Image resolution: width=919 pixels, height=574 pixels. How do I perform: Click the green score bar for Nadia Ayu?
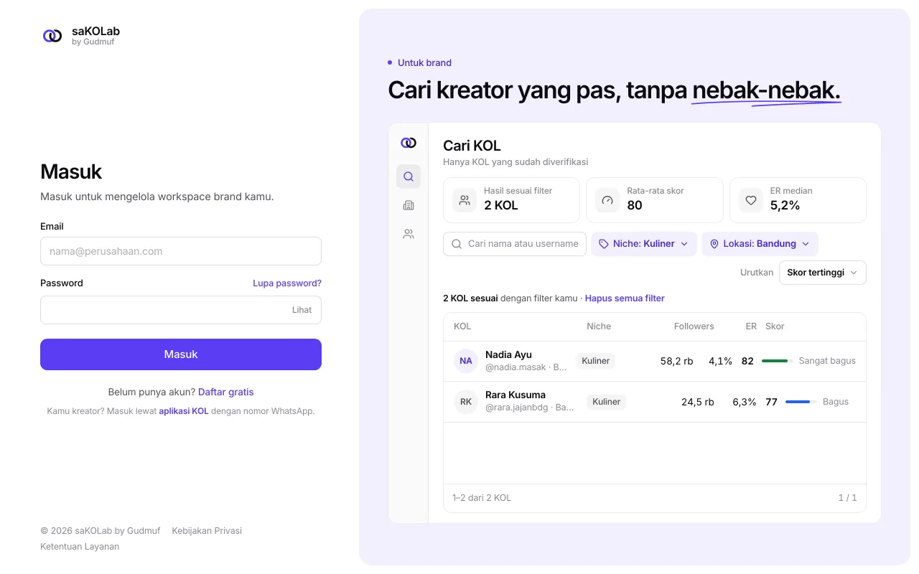[x=776, y=361]
